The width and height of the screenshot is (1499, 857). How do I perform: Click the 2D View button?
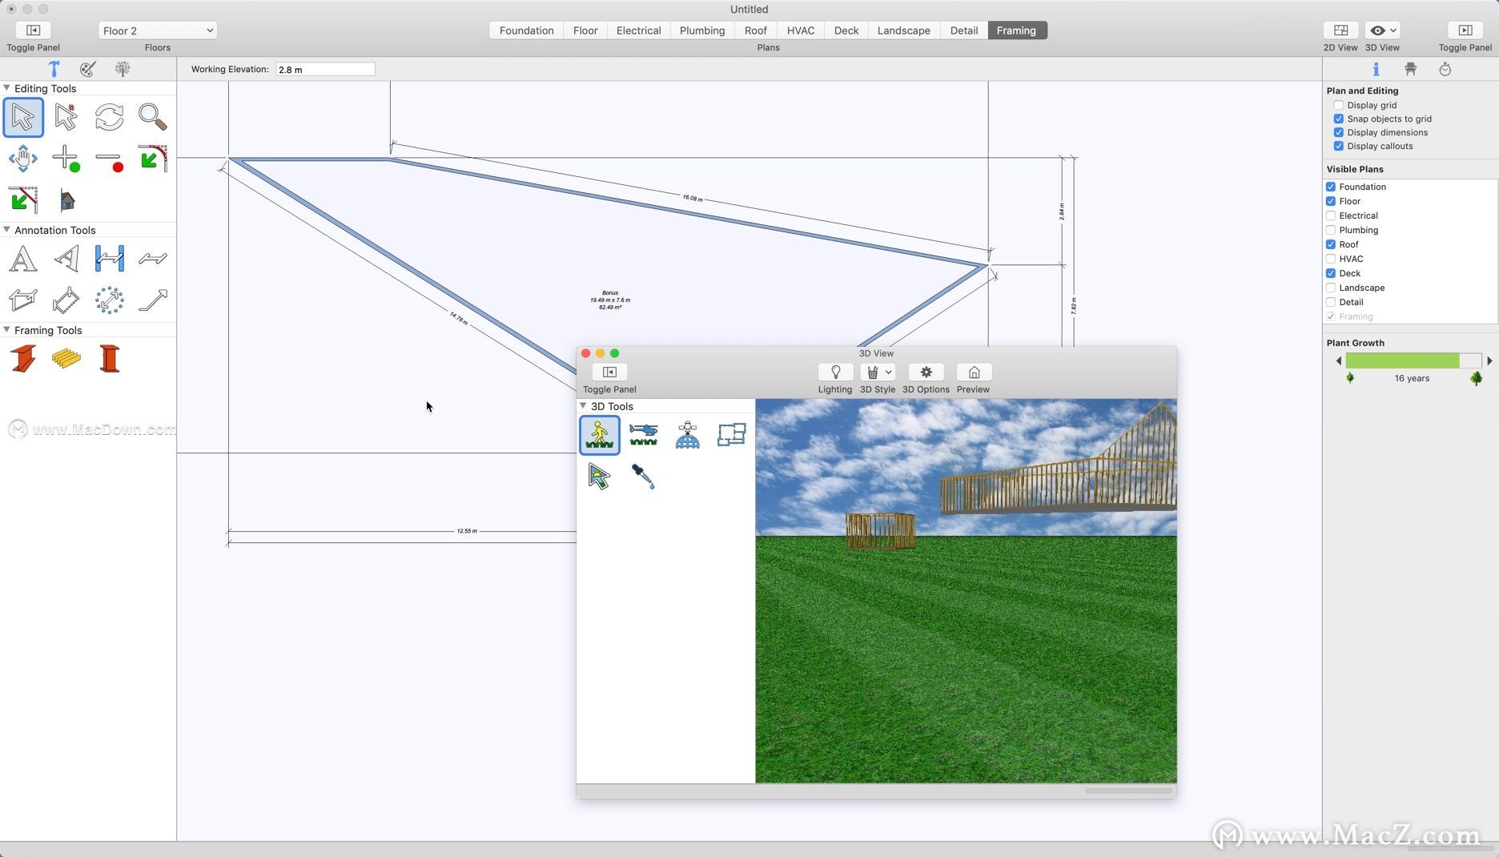(1340, 30)
